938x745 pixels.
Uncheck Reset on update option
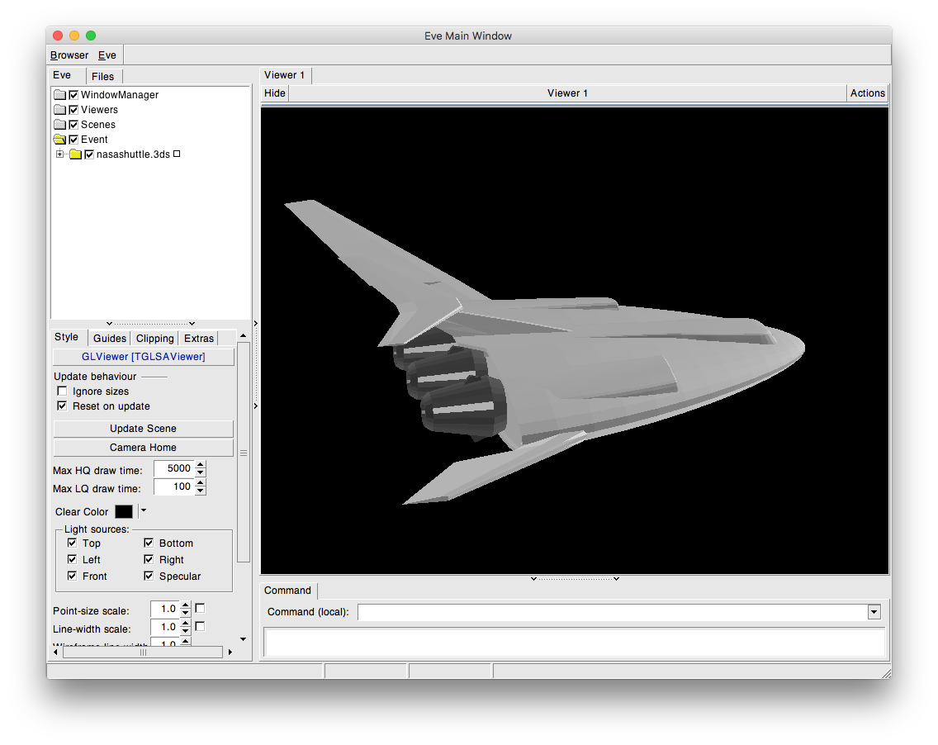[x=62, y=406]
